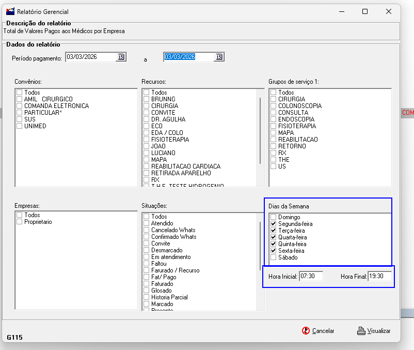Check Todos in Grupos de serviço list
The image size is (414, 350).
point(274,93)
